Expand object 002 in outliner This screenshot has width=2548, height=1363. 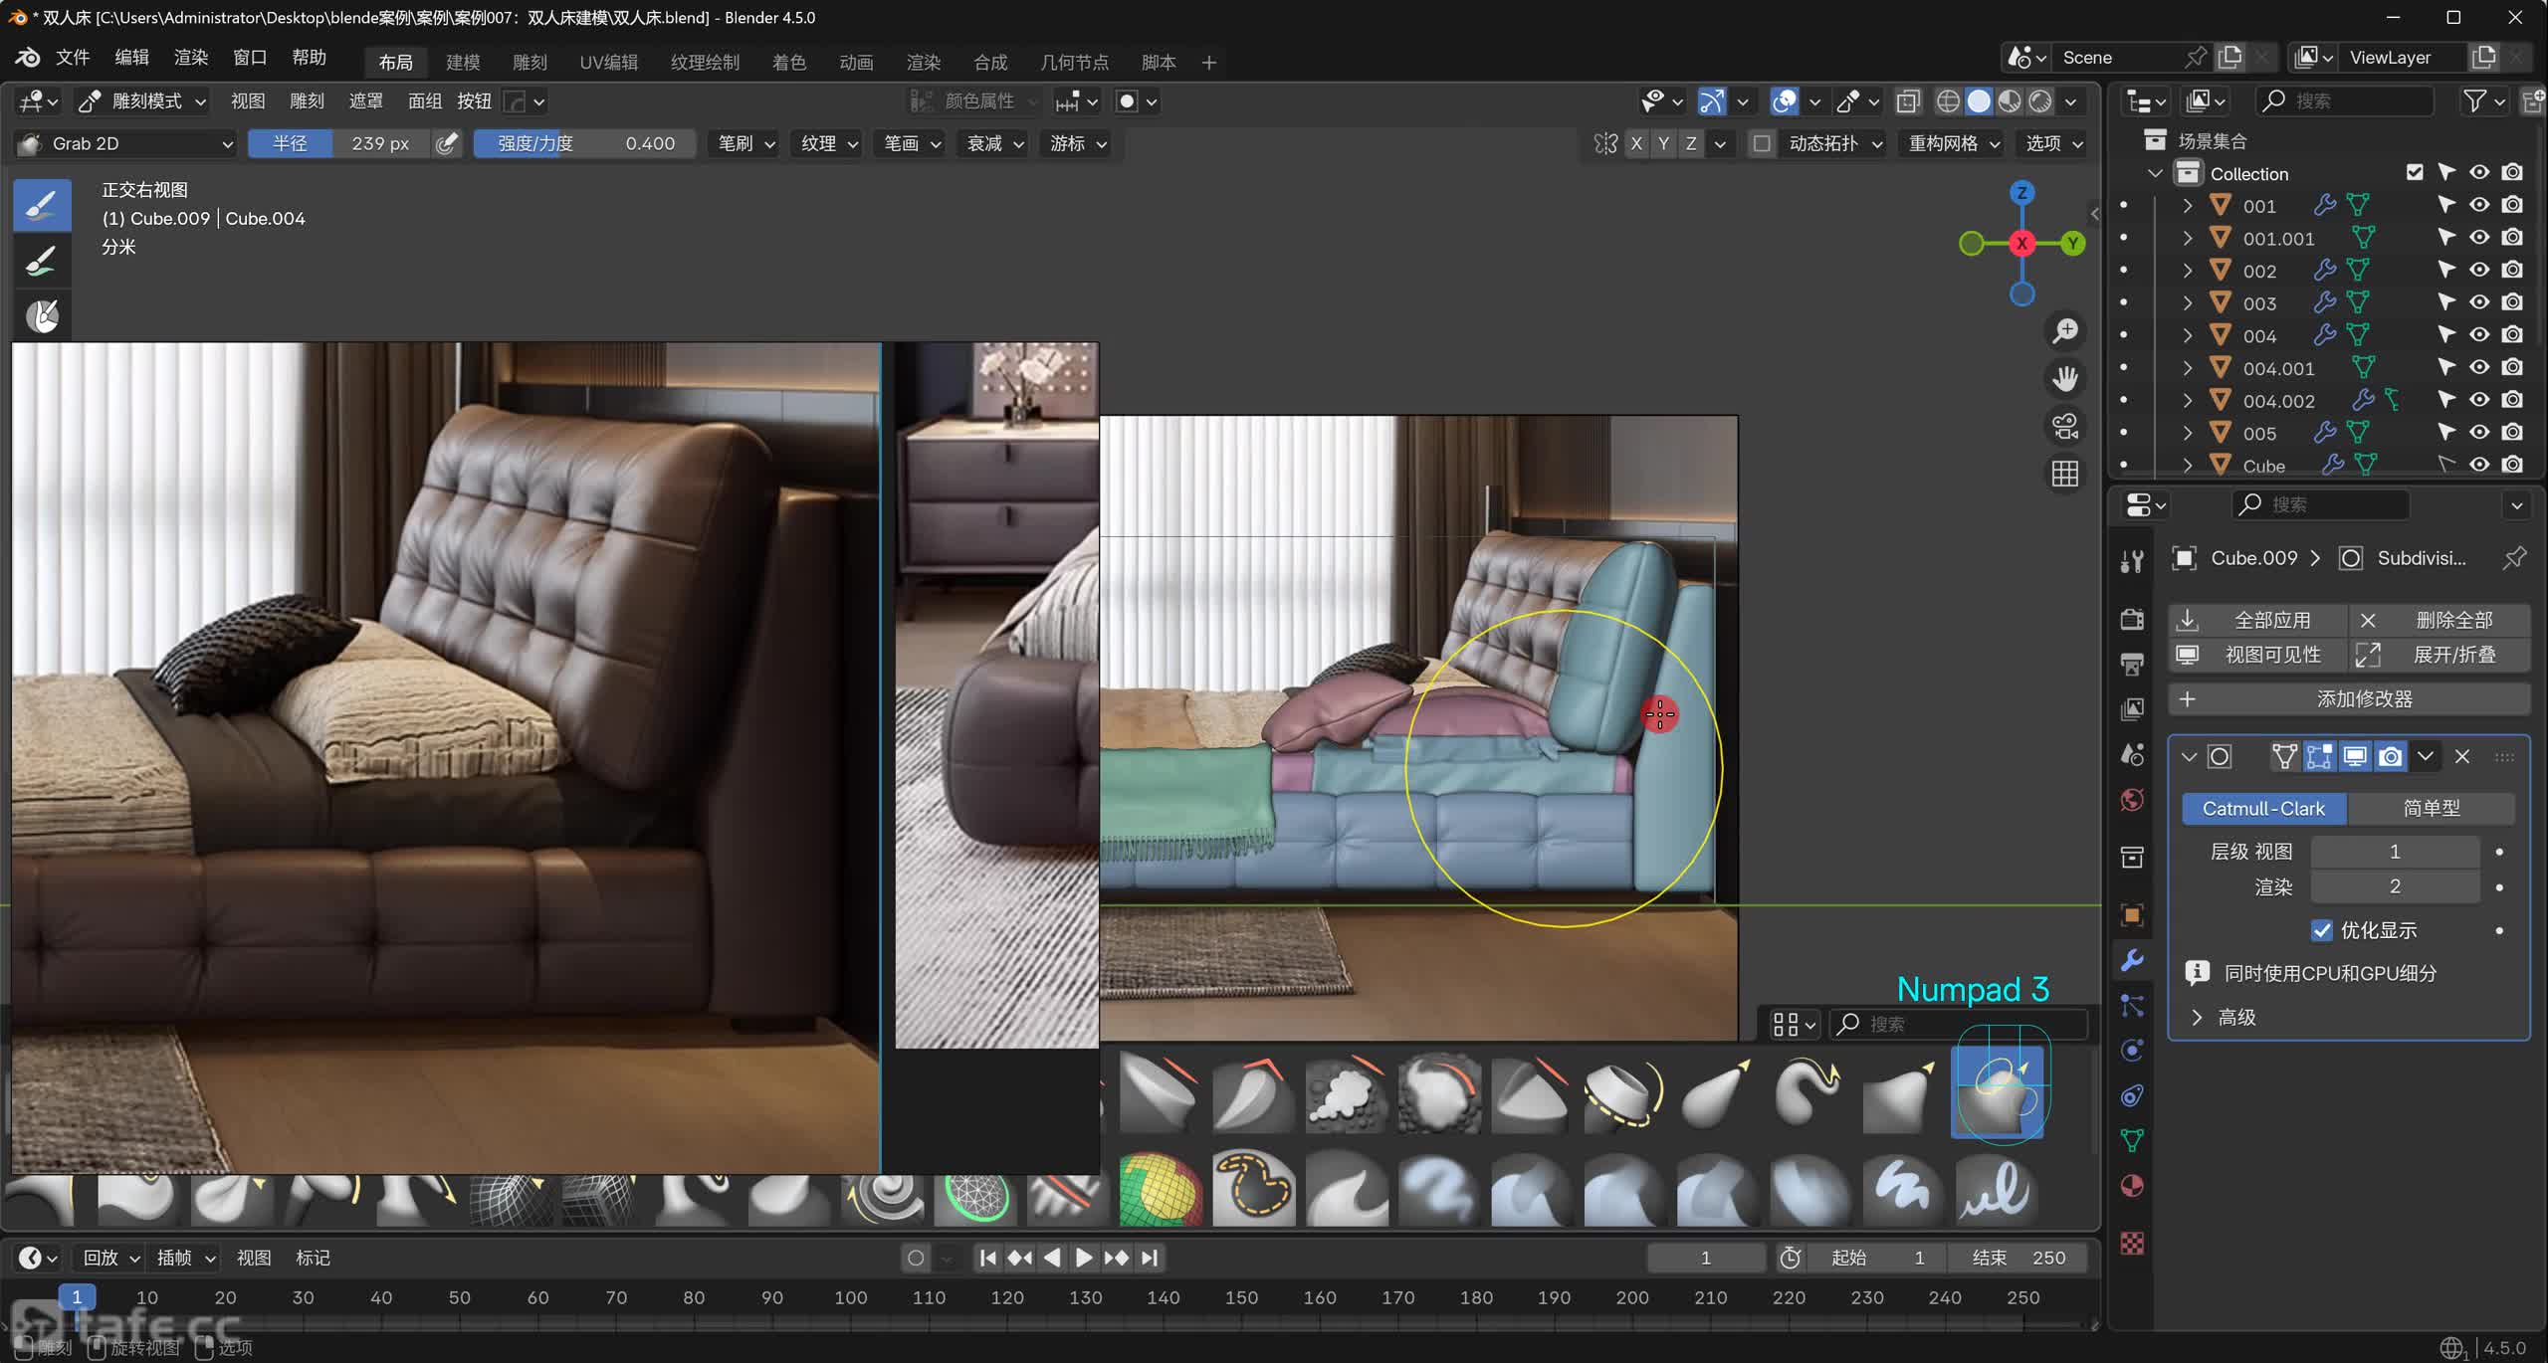[x=2188, y=271]
